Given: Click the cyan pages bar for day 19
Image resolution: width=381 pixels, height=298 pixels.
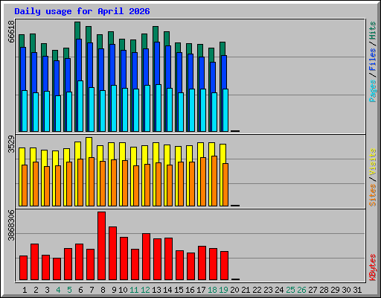Looking at the screenshot, I should (225, 110).
